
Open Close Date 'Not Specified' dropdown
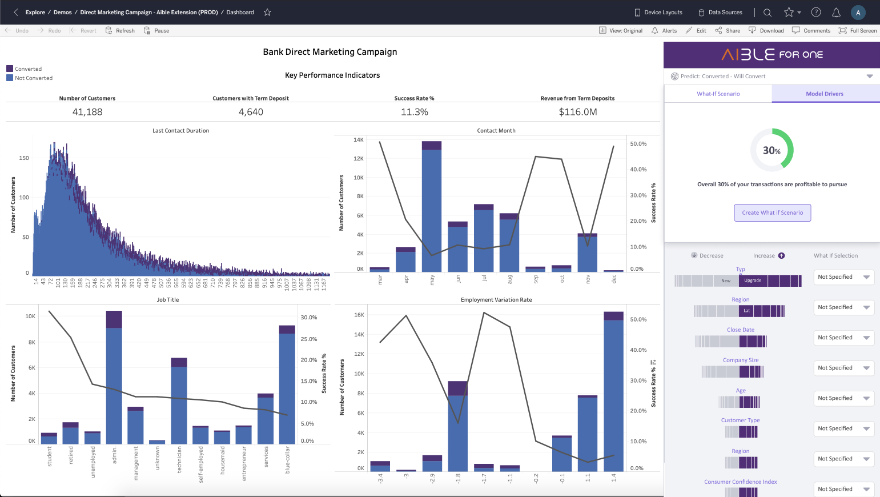click(843, 338)
